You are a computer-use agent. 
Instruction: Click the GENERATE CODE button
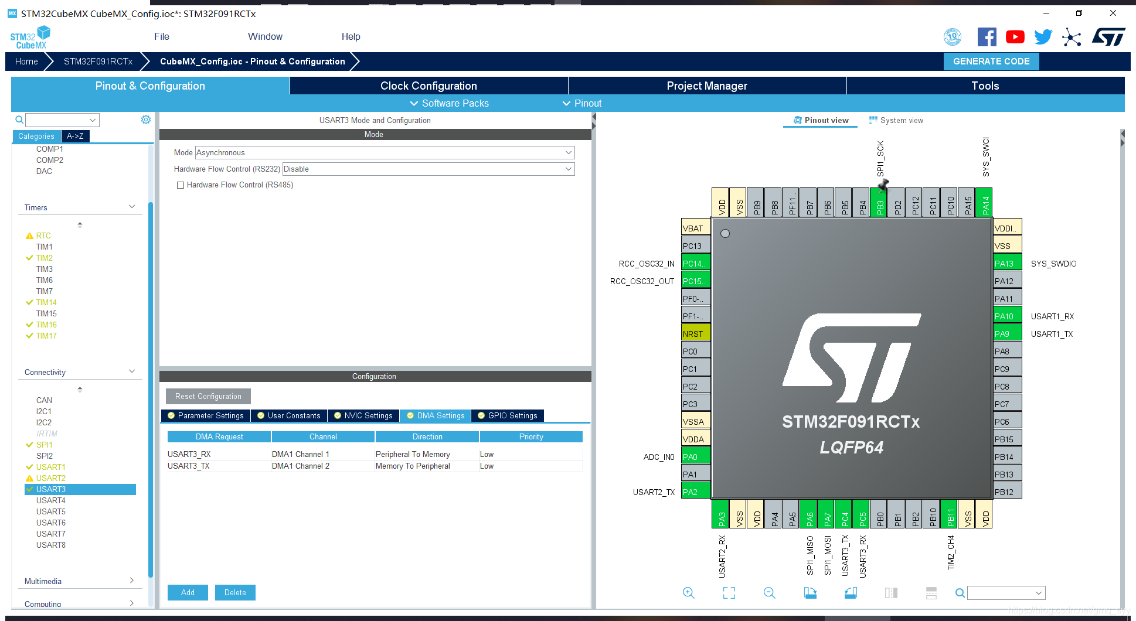[x=991, y=61]
